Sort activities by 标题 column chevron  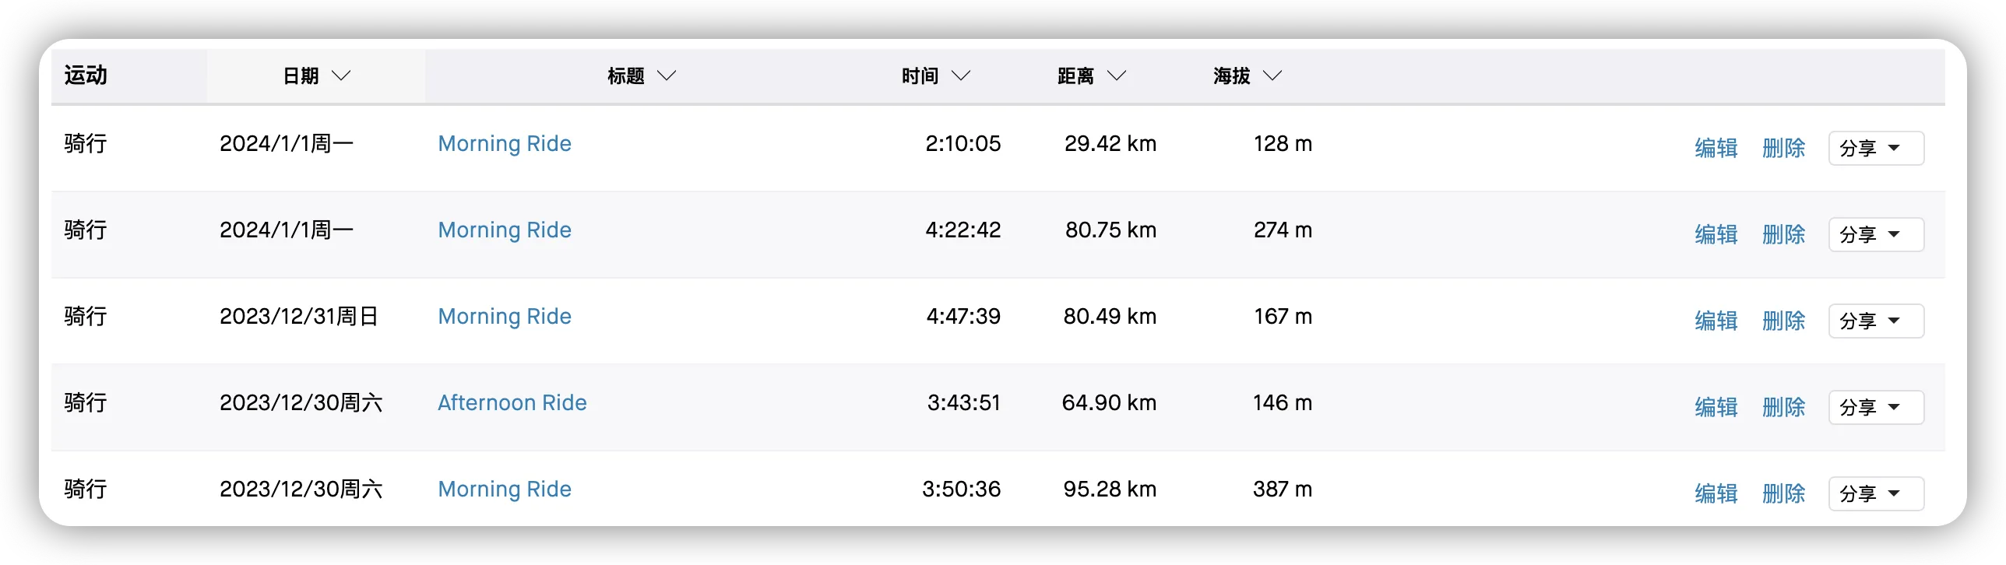click(x=667, y=75)
